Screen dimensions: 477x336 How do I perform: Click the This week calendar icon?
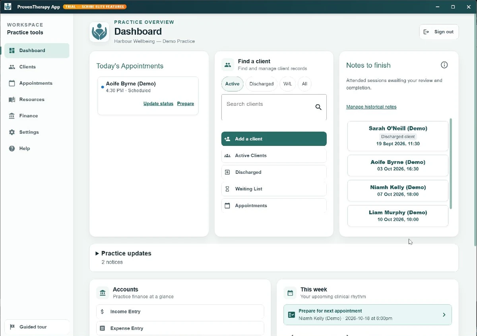tap(290, 293)
